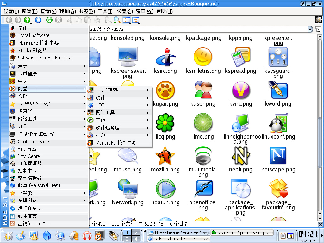Click multimedia.png file link

203,172
